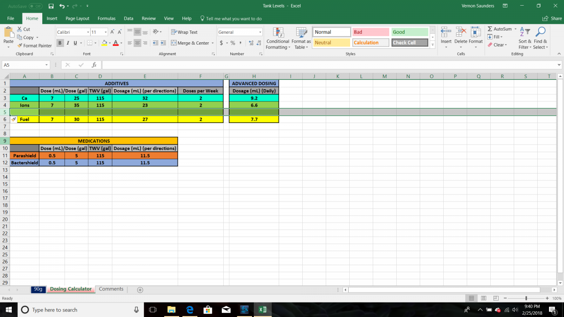Switch to the Review tab

[149, 18]
